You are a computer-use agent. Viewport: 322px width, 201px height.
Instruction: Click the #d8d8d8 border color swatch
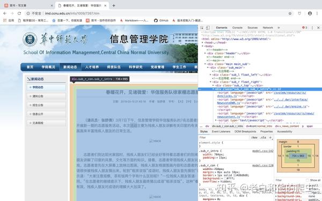click(235, 176)
